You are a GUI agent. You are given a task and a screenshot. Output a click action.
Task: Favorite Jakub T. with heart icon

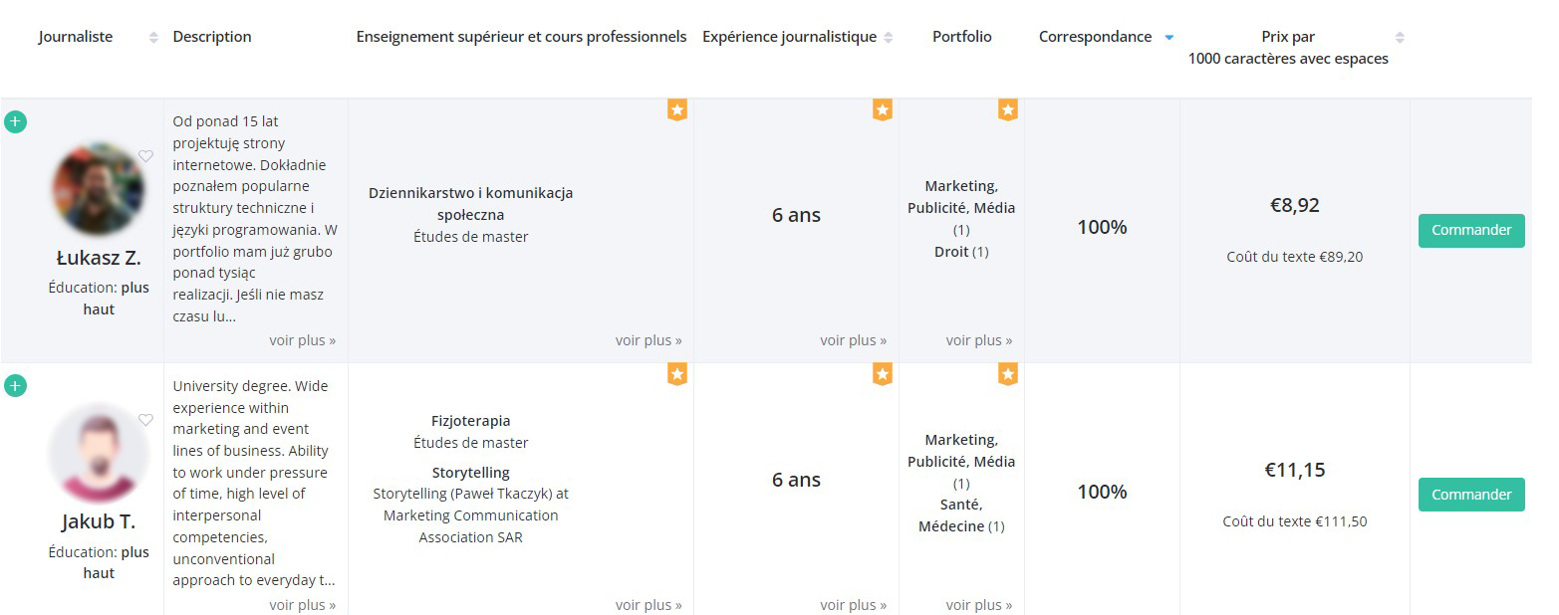click(145, 420)
